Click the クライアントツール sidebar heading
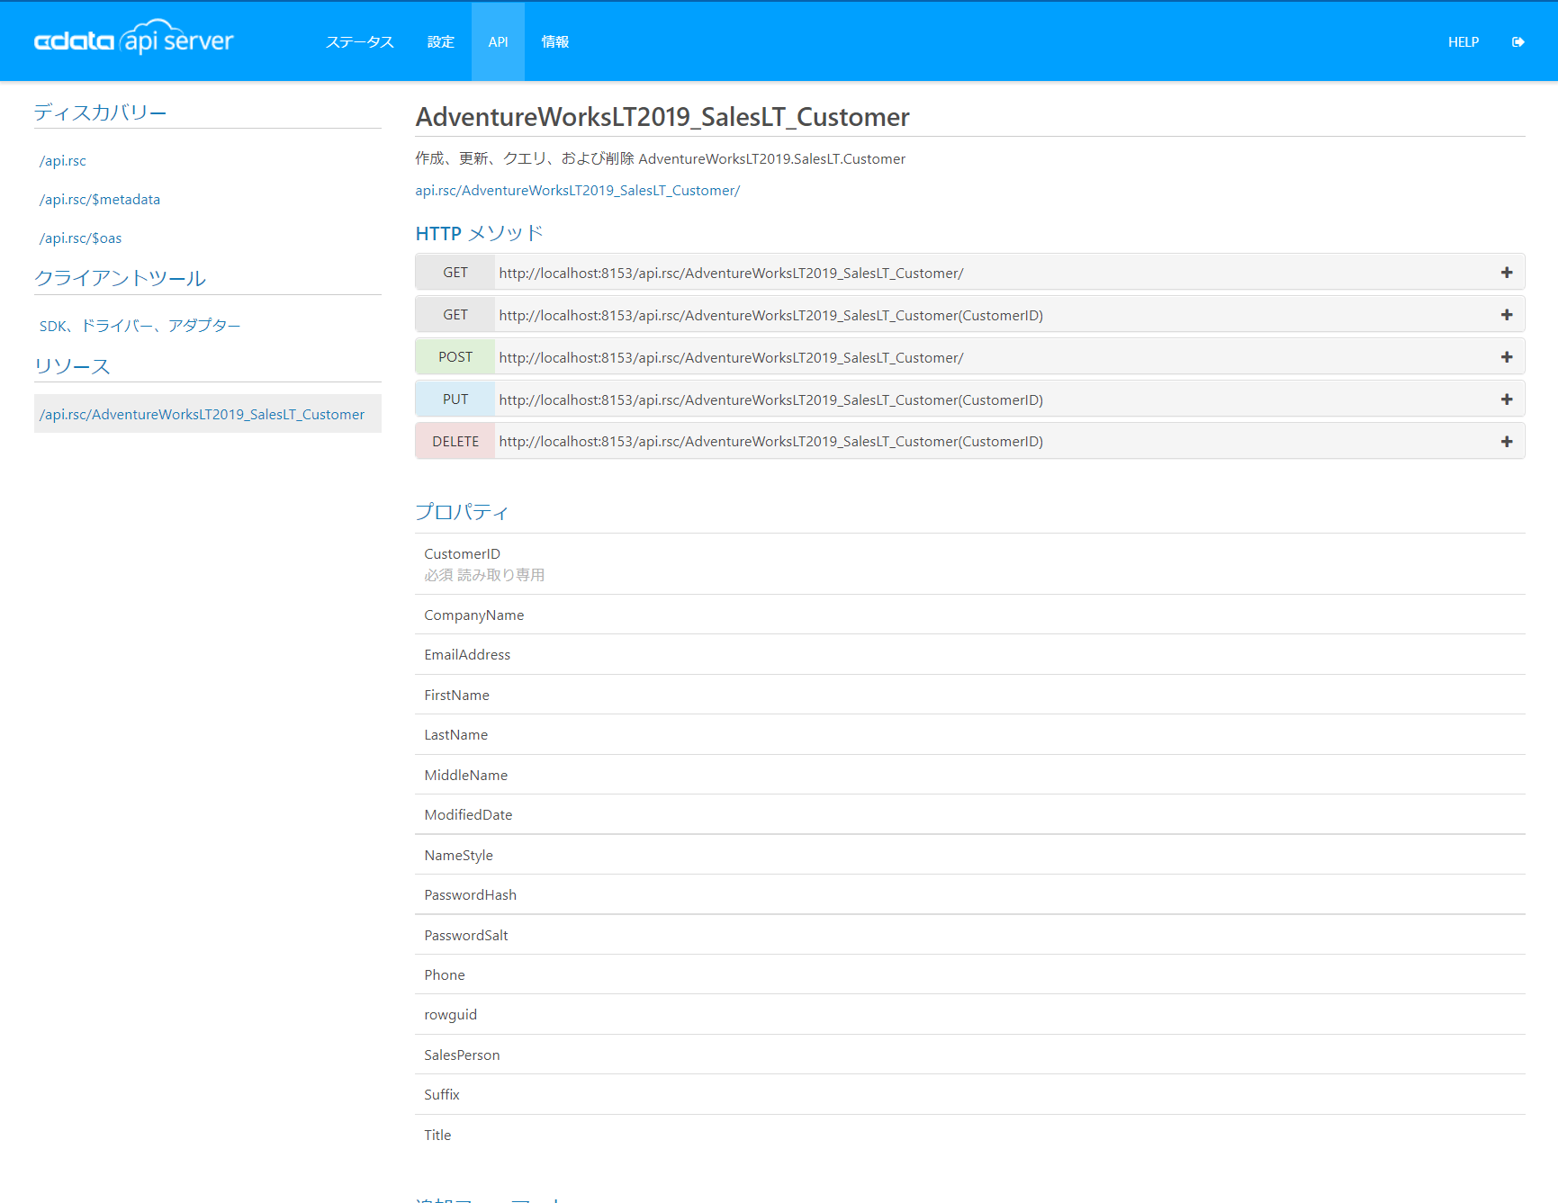Viewport: 1558px width, 1203px height. pyautogui.click(x=121, y=278)
